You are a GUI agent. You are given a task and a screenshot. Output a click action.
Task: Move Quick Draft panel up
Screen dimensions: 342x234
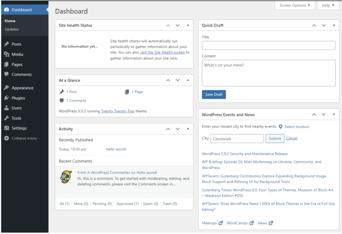pos(314,25)
